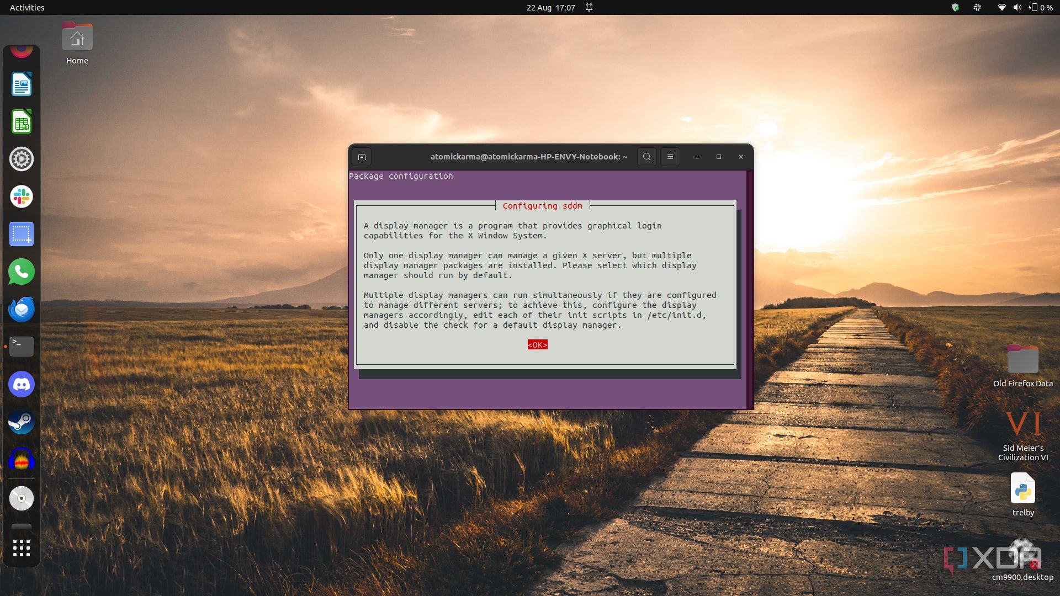Open Slack from the dock
Image resolution: width=1060 pixels, height=596 pixels.
pyautogui.click(x=22, y=197)
